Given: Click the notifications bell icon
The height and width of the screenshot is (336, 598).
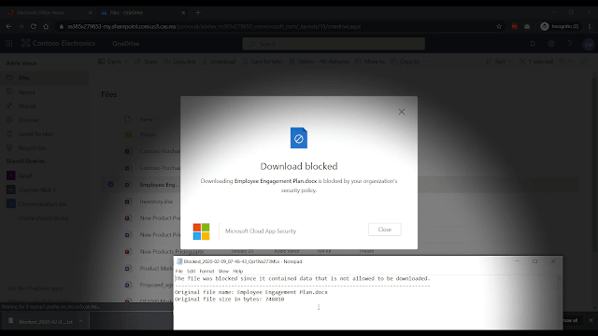Looking at the screenshot, I should pos(533,44).
